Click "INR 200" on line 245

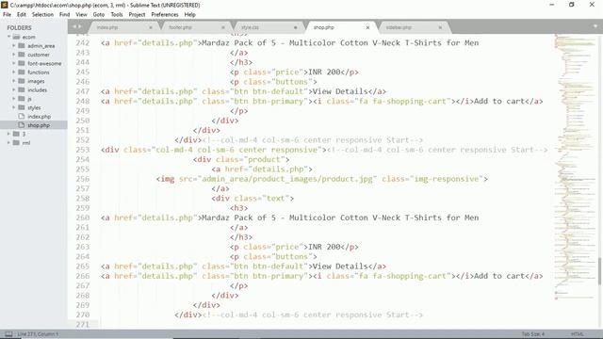[324, 73]
